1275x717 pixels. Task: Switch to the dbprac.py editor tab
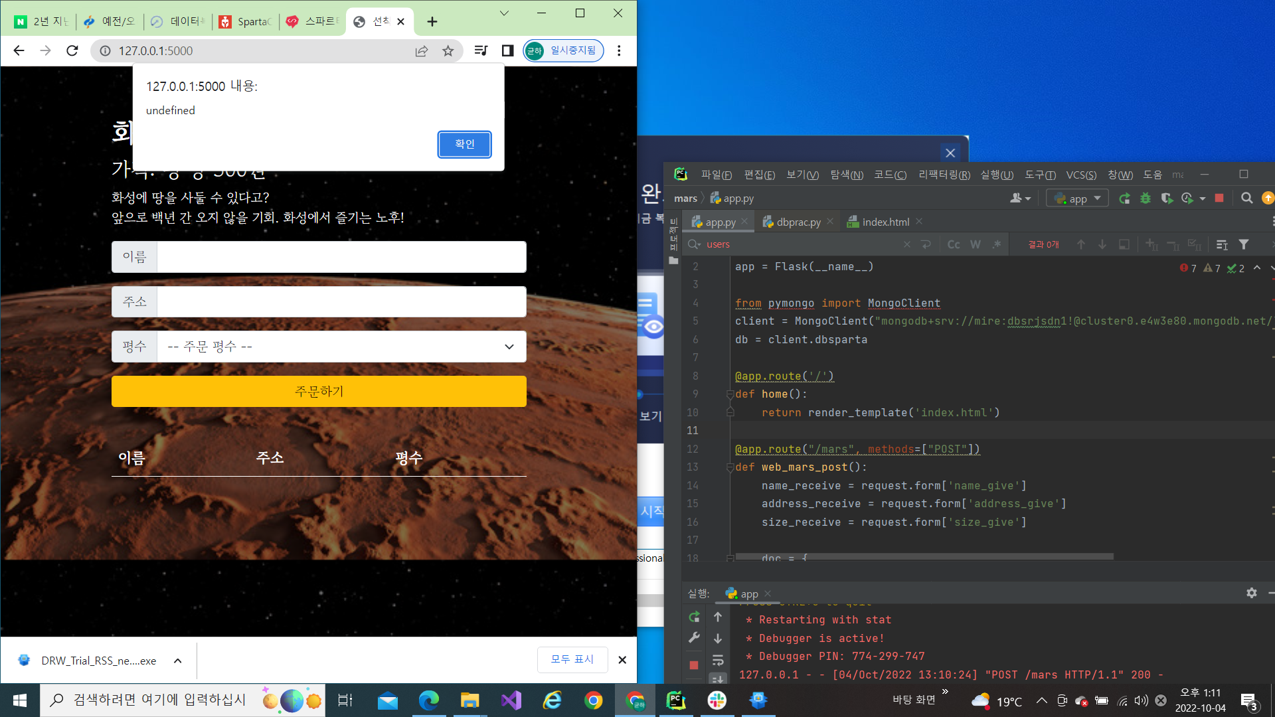798,222
